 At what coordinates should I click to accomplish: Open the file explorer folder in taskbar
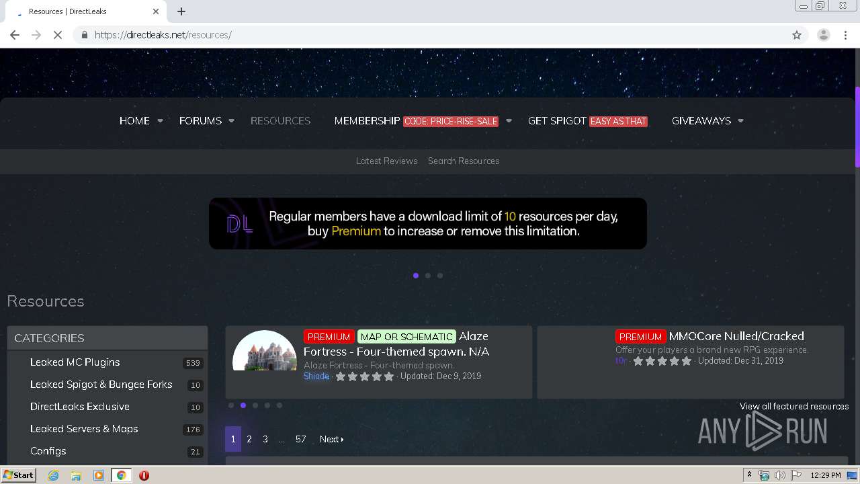coord(76,475)
